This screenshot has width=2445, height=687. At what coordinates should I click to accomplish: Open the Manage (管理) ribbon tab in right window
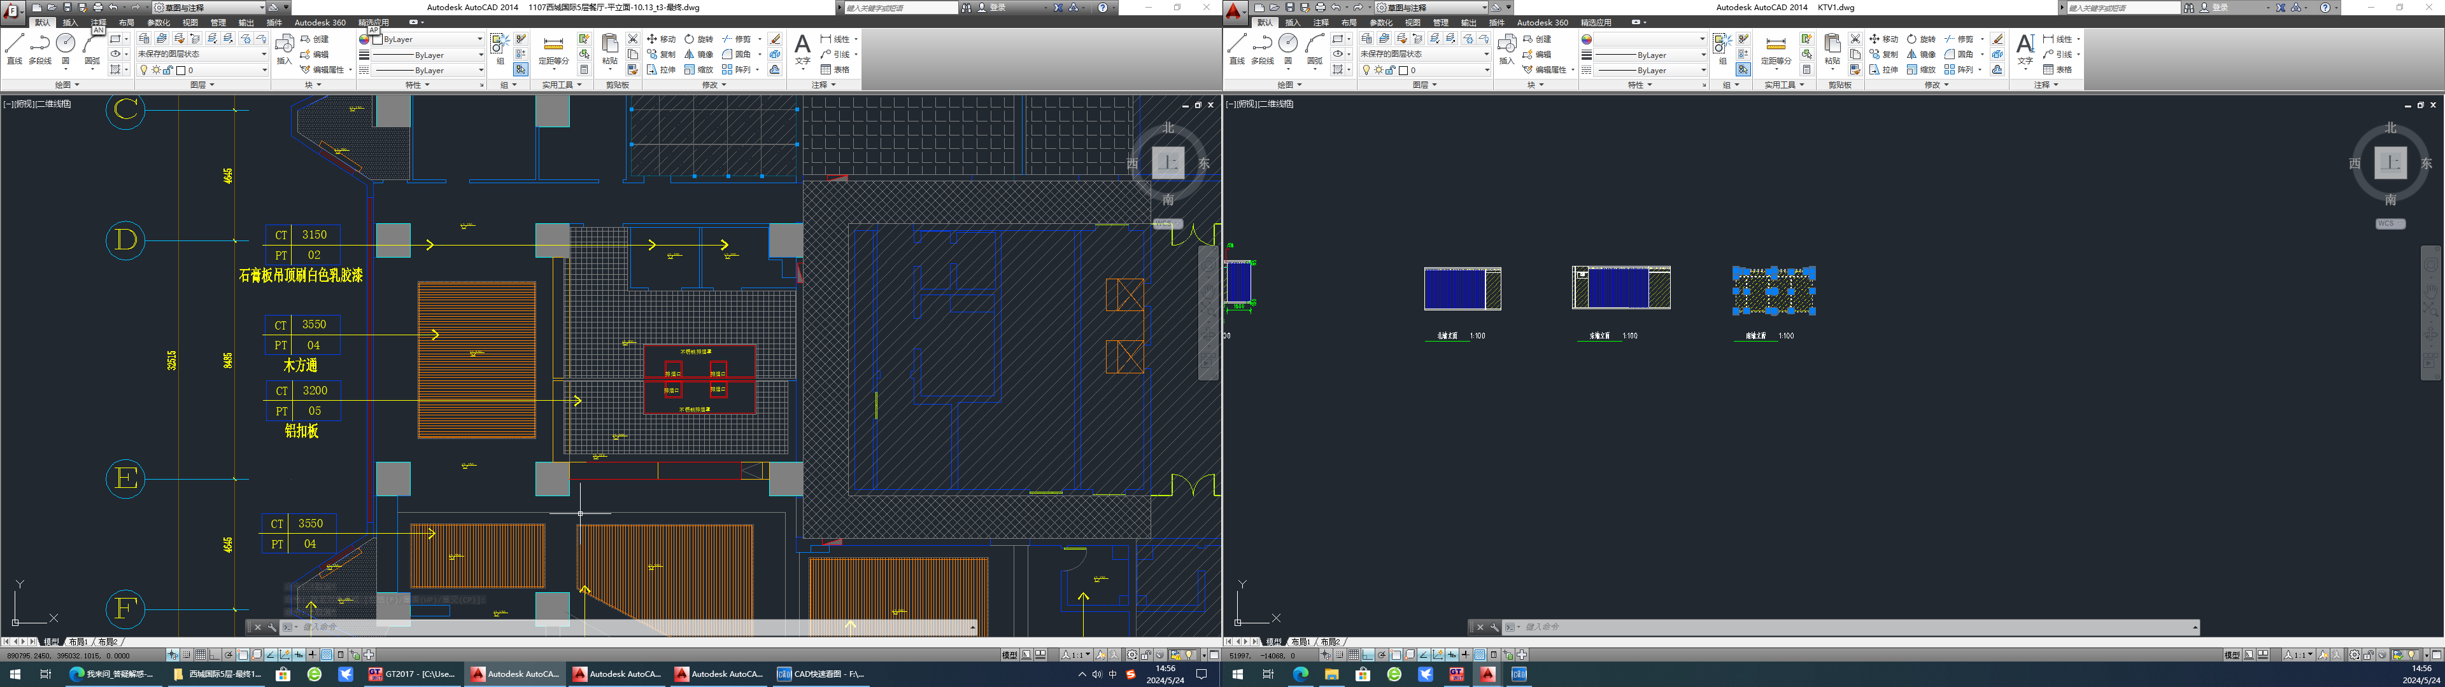[1441, 22]
